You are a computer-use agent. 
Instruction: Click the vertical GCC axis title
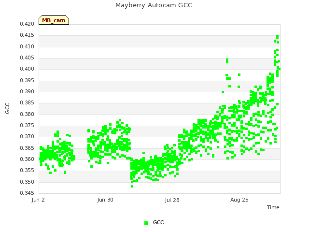[7, 108]
